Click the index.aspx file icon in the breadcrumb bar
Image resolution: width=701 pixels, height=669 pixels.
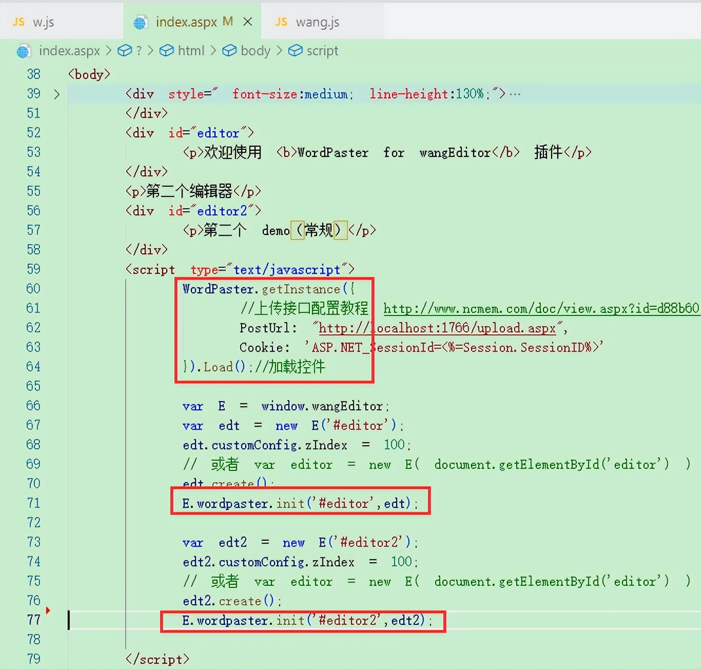[23, 51]
